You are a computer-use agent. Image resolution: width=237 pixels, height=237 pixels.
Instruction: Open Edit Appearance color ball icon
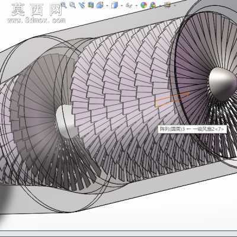(144, 5)
